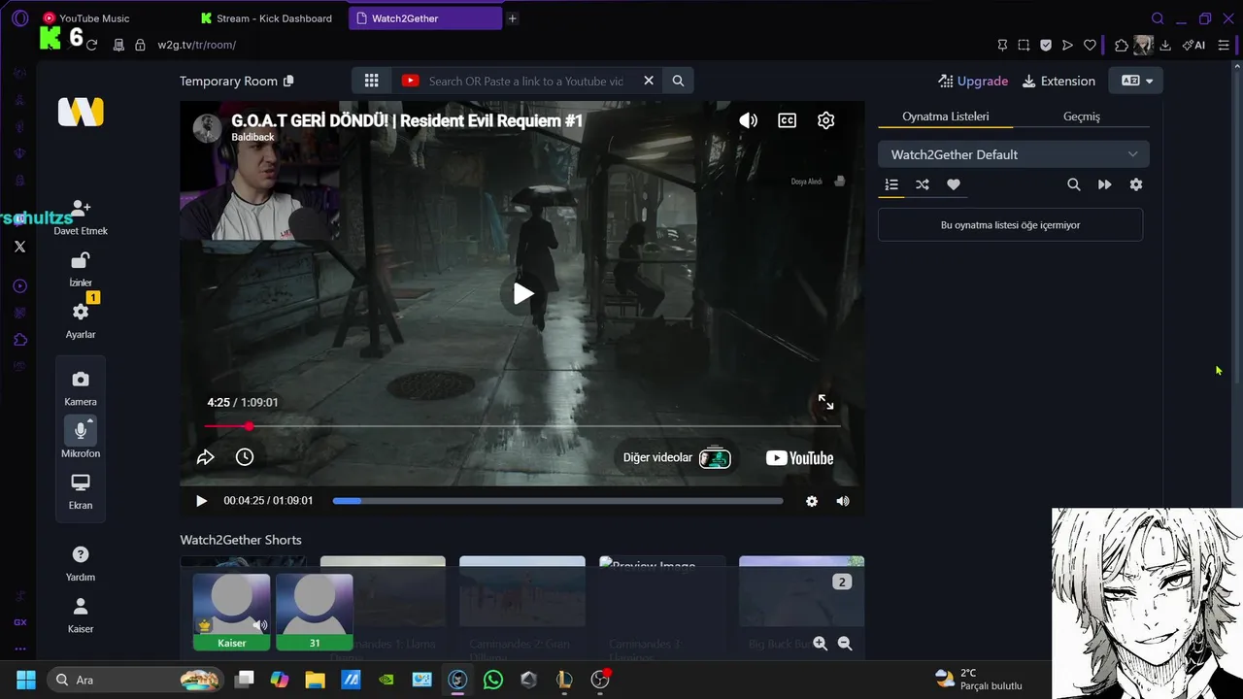The image size is (1243, 699).
Task: Enter fullscreen in YouTube player
Action: tap(825, 402)
